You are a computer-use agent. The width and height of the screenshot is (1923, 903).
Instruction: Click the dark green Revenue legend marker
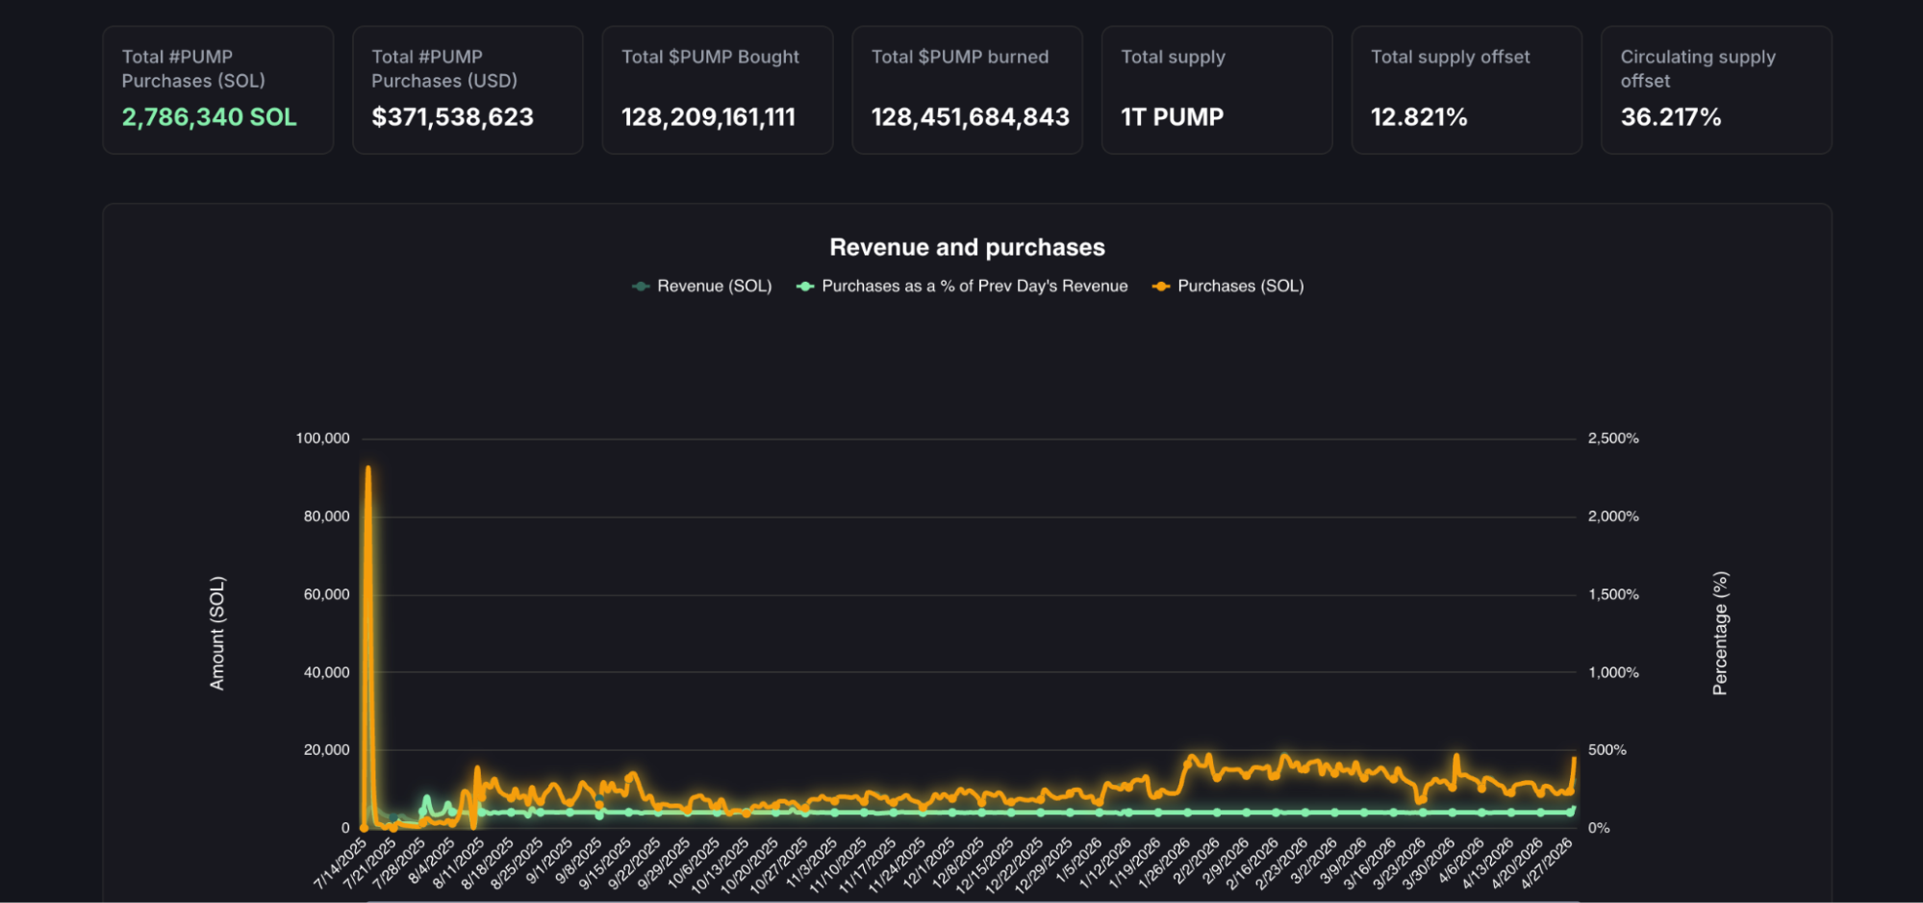641,287
